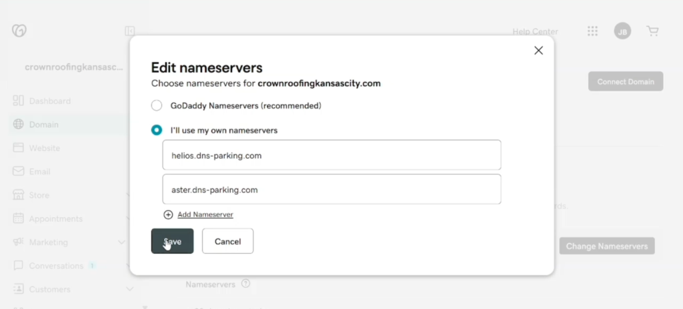Select I'll use my own nameservers
This screenshot has height=309, width=683.
[156, 130]
